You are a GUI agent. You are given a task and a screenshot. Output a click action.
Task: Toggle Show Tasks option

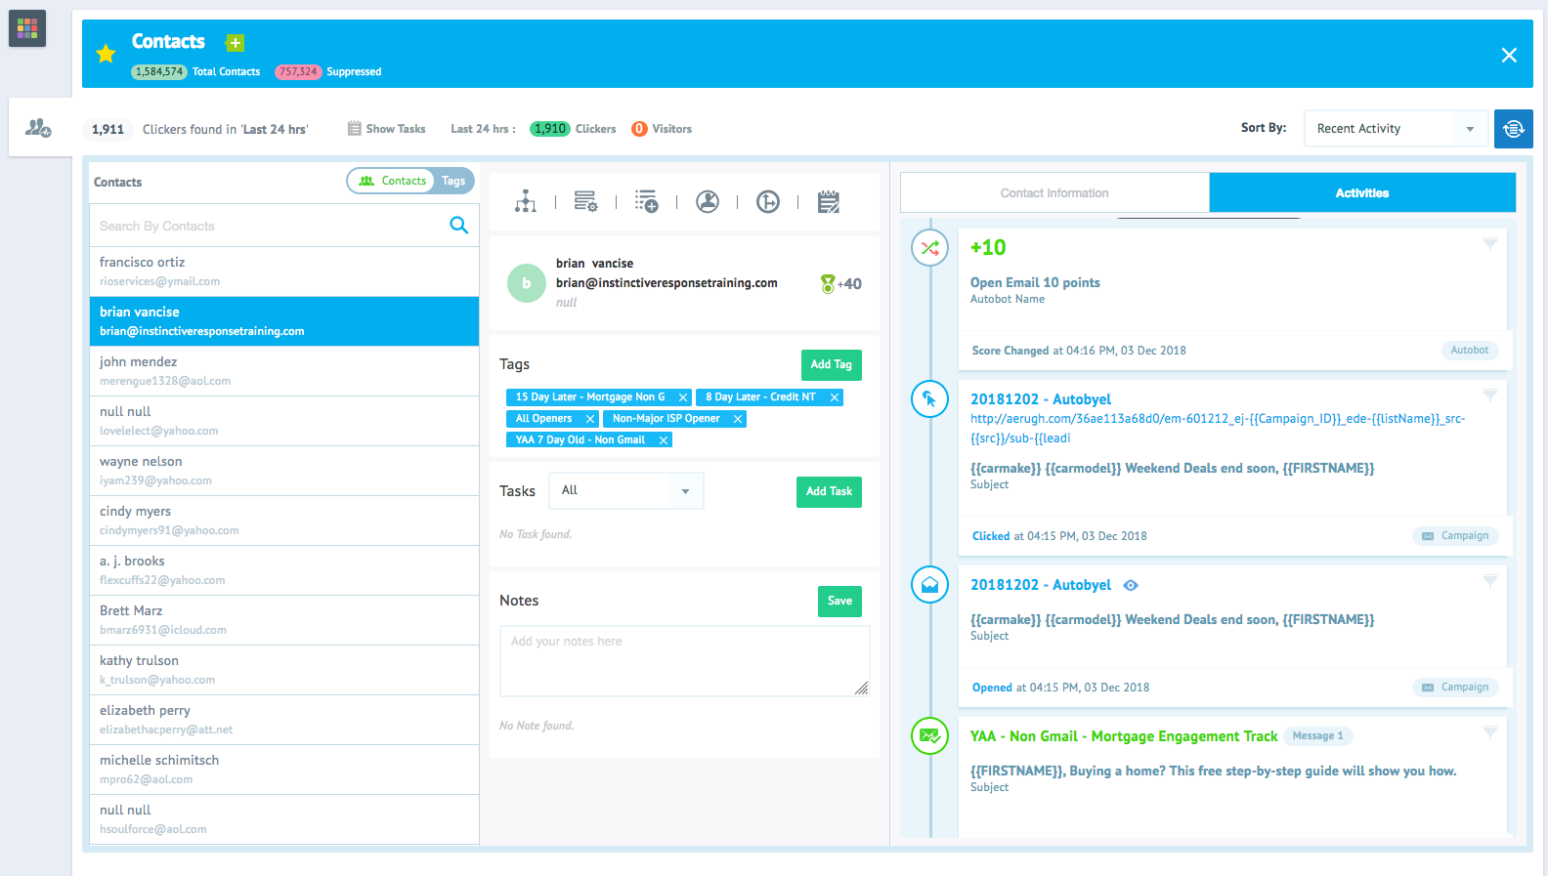(387, 129)
